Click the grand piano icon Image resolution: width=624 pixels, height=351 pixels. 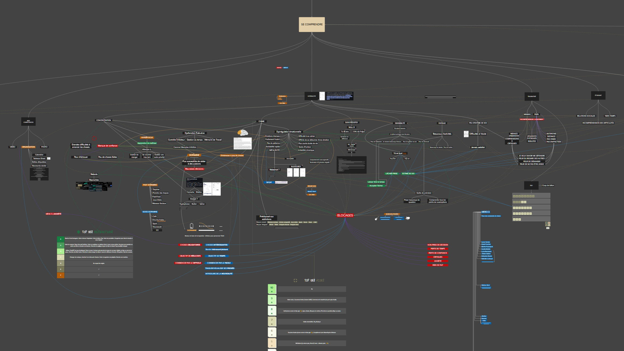click(x=408, y=218)
